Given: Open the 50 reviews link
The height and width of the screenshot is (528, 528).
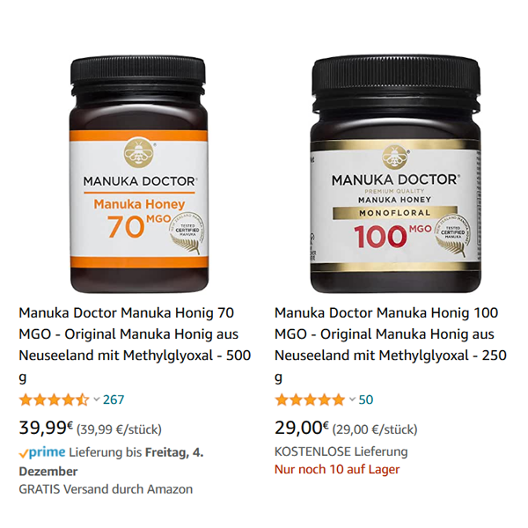Looking at the screenshot, I should [x=366, y=400].
